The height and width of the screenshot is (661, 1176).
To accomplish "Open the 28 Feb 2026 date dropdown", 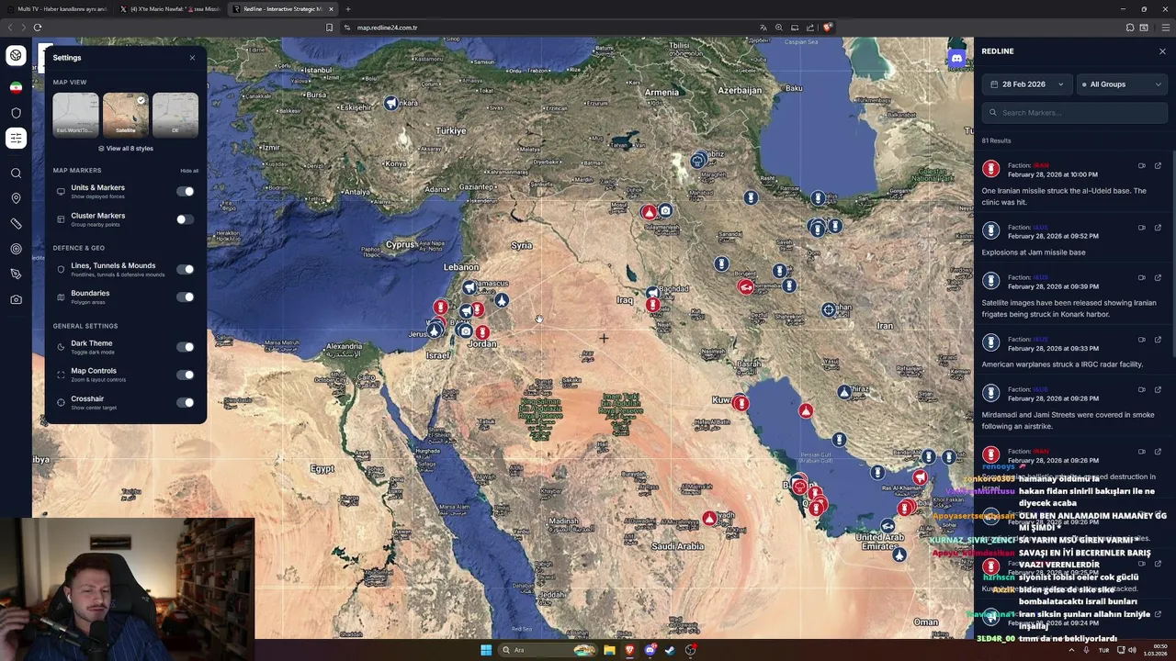I will tap(1027, 84).
